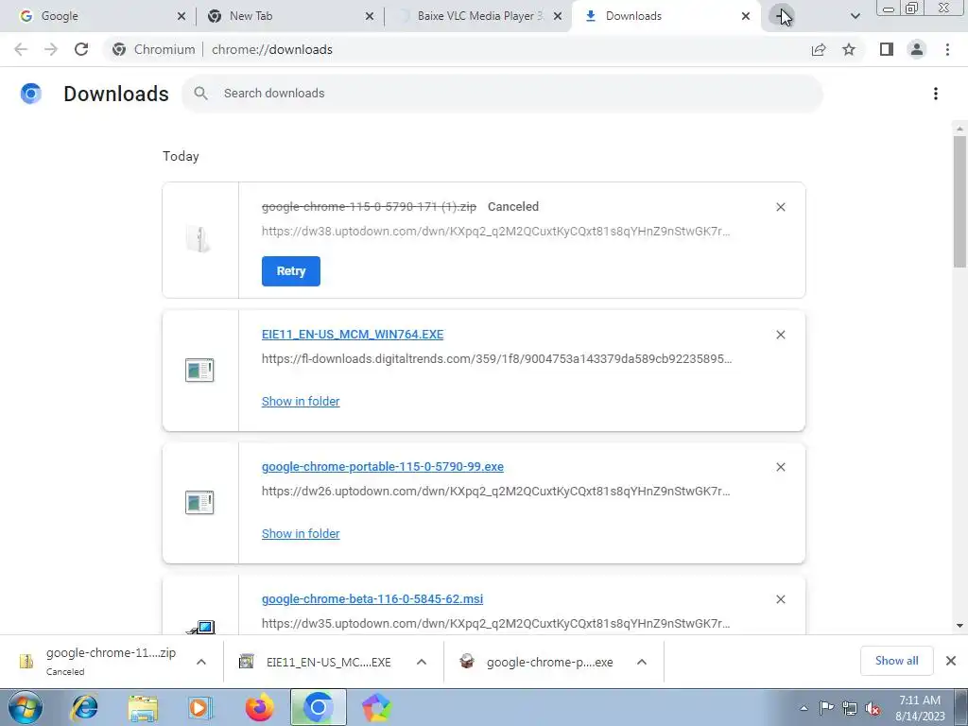Open the Windows Start menu

click(x=26, y=707)
